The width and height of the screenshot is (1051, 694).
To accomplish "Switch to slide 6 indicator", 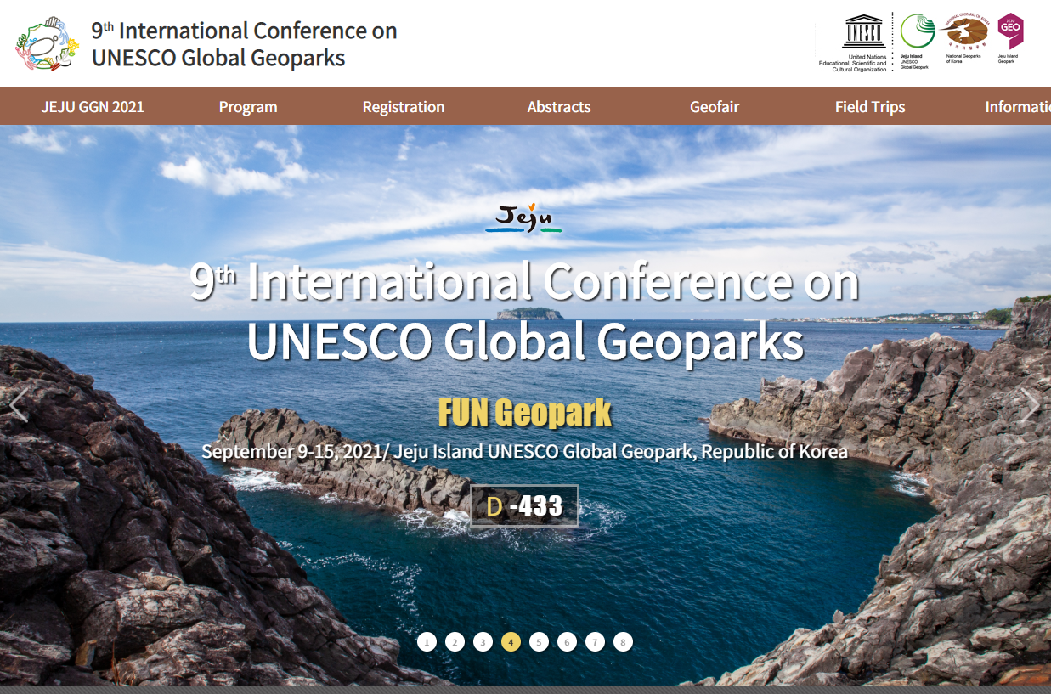I will click(x=567, y=642).
